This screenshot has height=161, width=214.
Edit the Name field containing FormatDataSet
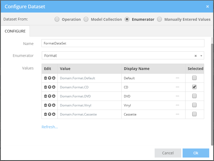tap(123, 43)
